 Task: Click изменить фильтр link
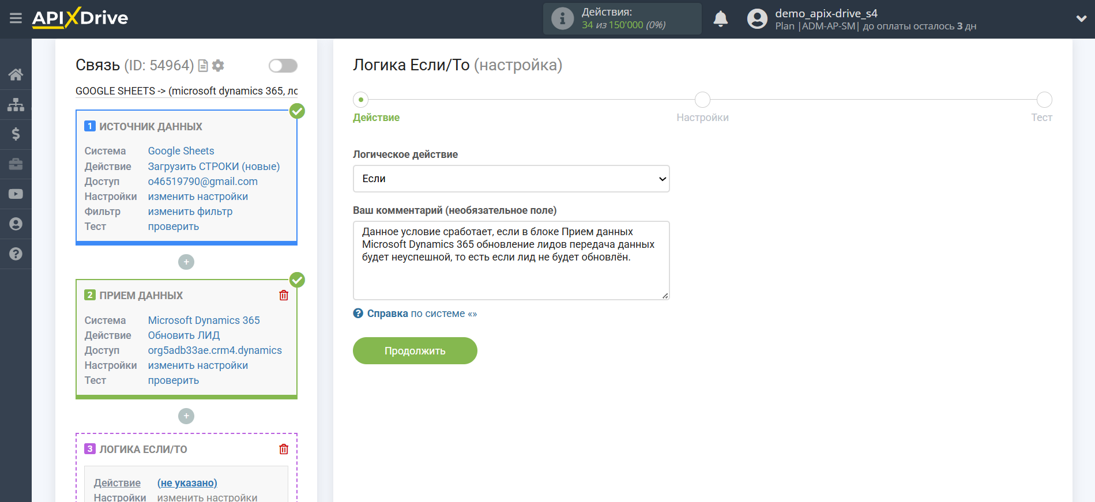(x=190, y=212)
